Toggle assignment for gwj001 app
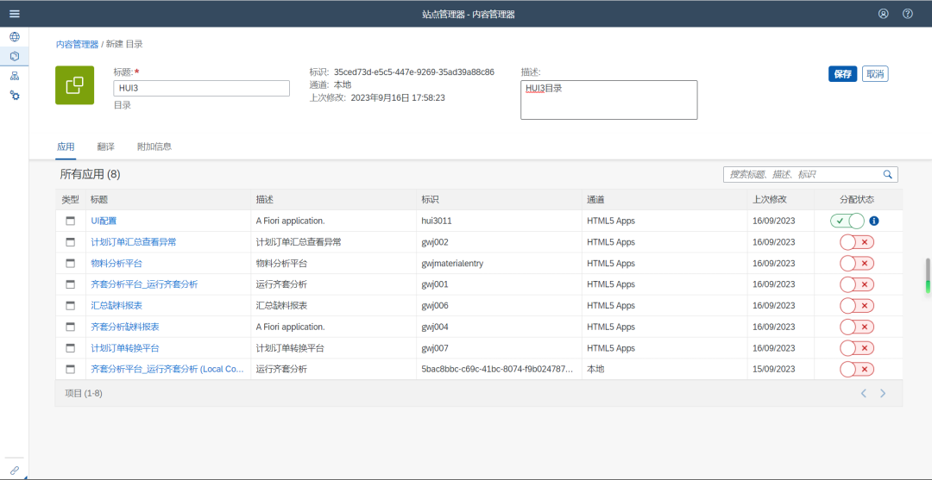This screenshot has height=480, width=932. [x=857, y=284]
